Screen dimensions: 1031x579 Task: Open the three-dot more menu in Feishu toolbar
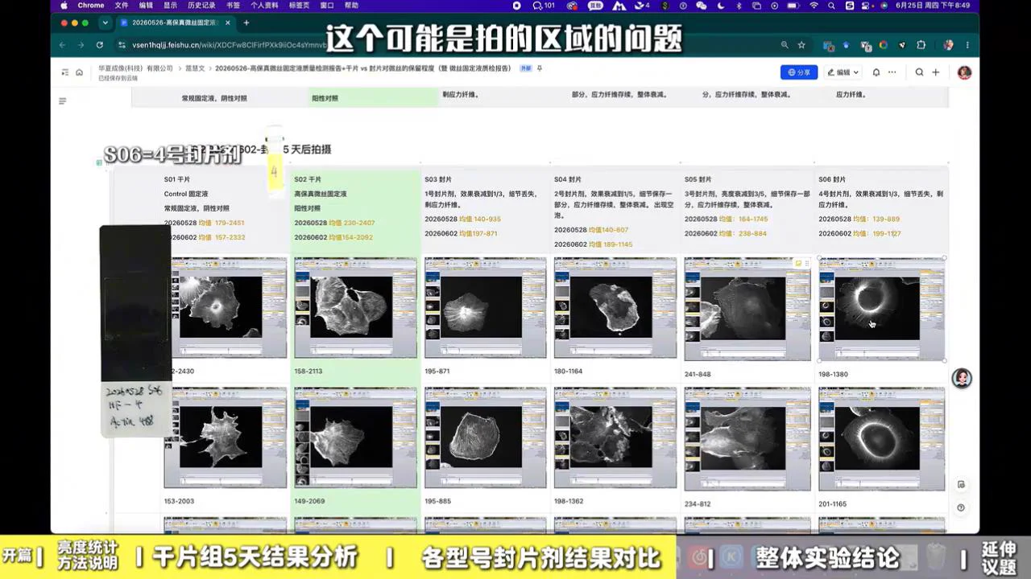[892, 72]
